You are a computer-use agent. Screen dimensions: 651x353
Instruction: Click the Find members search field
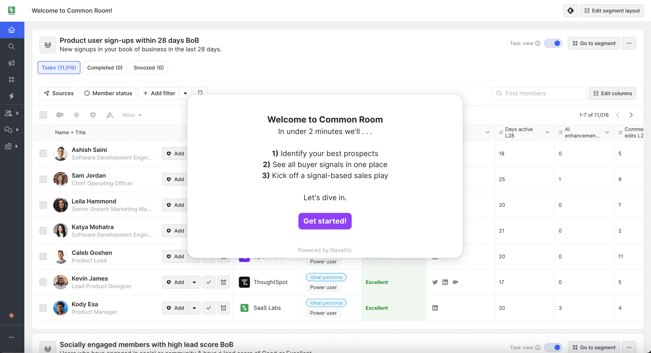(x=539, y=93)
